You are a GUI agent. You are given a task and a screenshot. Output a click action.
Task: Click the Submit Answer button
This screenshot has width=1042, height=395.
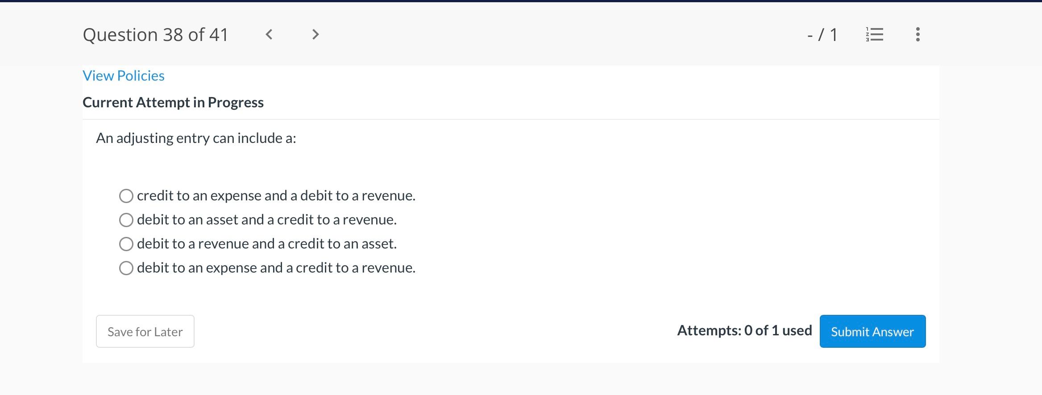(872, 331)
